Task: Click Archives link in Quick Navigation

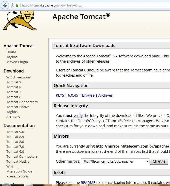Action: (105, 95)
